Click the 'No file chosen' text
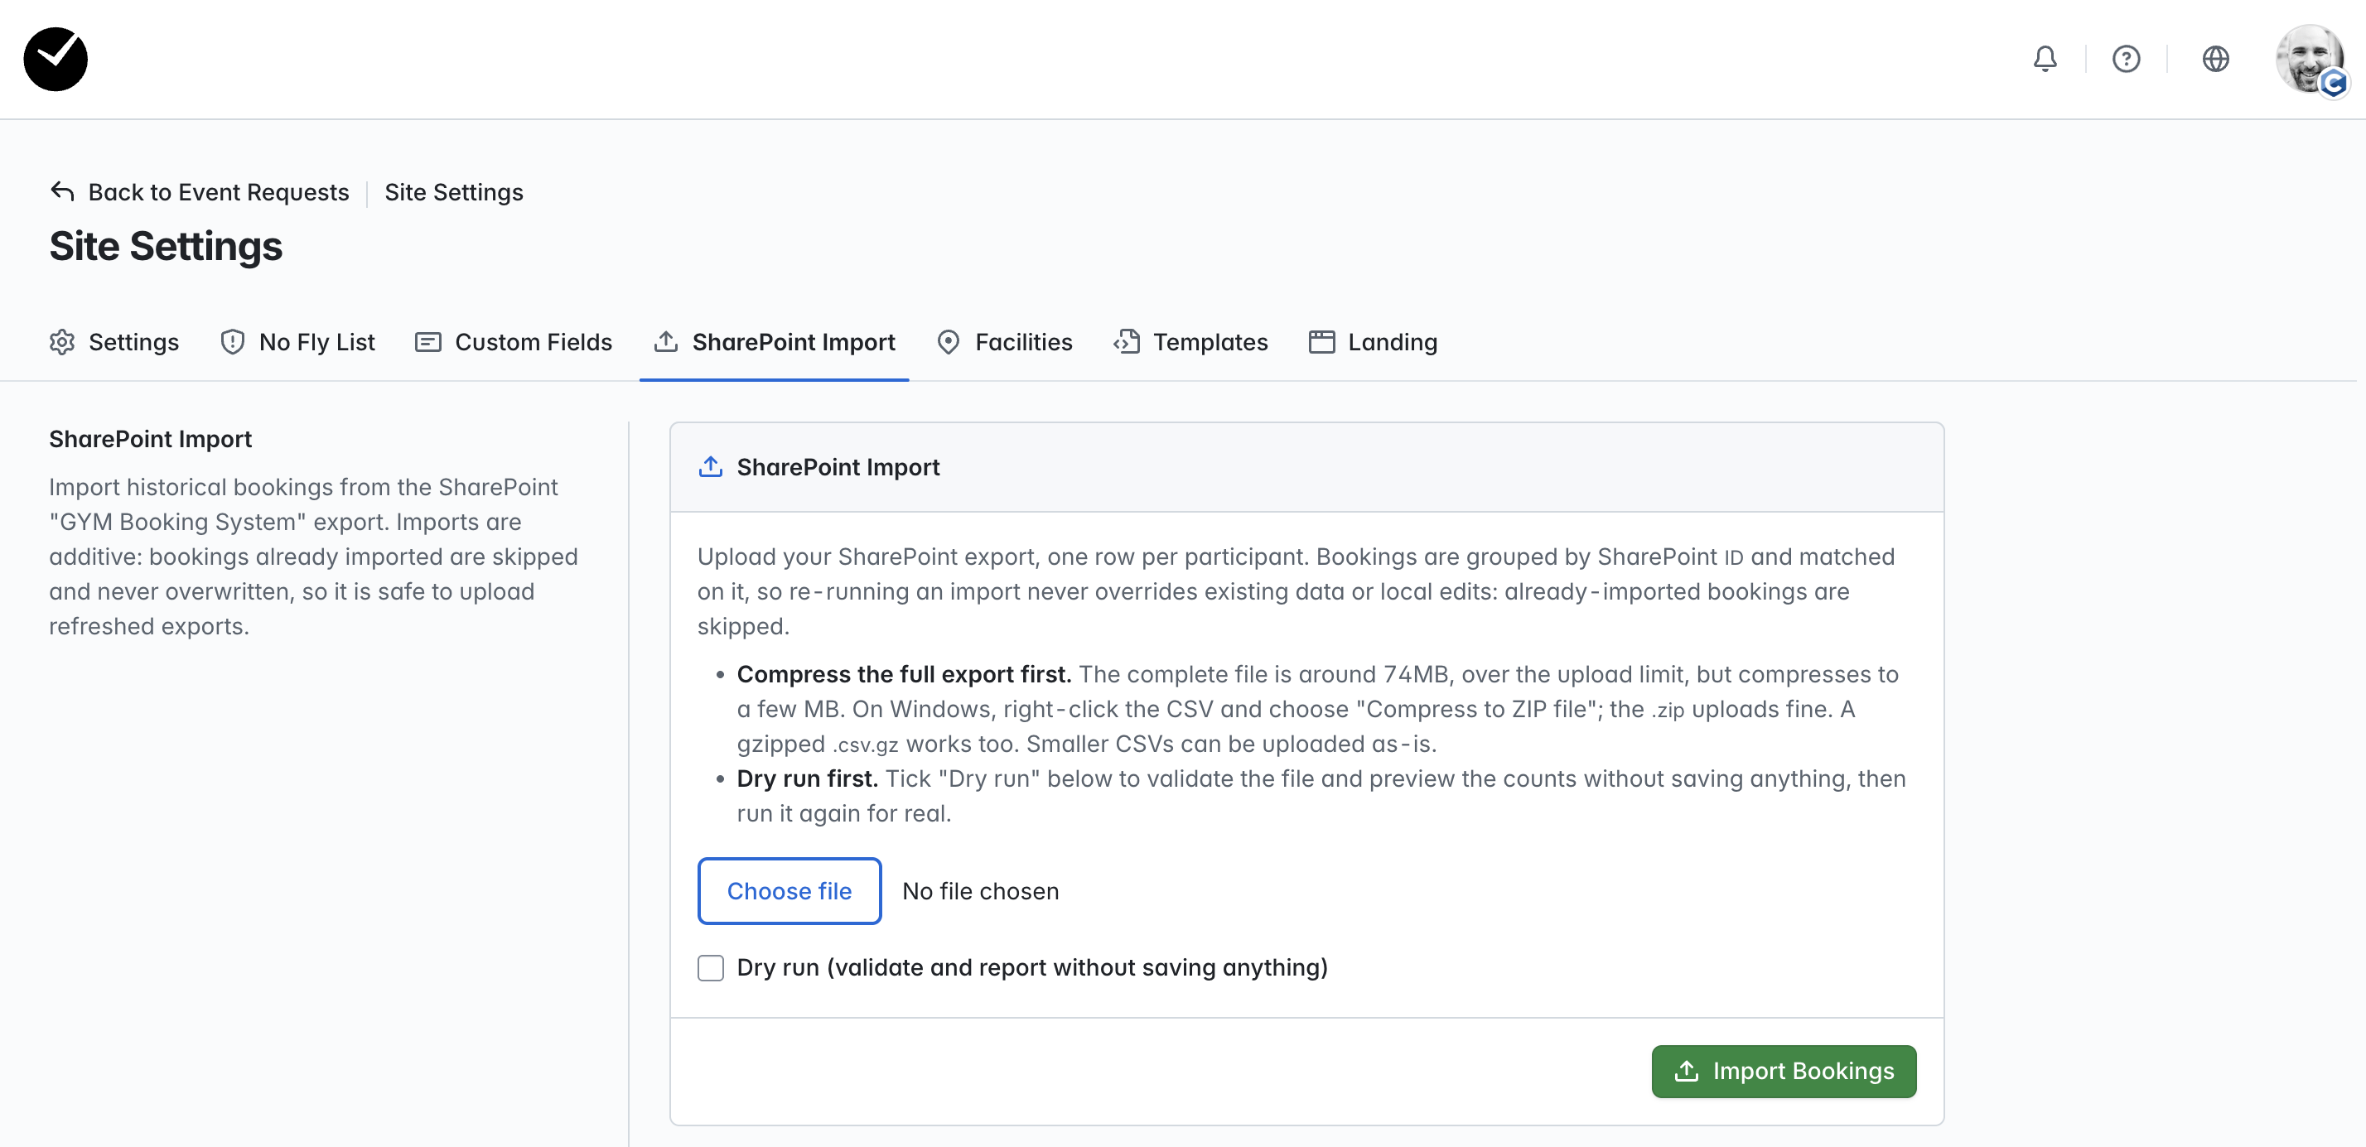The width and height of the screenshot is (2366, 1147). 980,891
